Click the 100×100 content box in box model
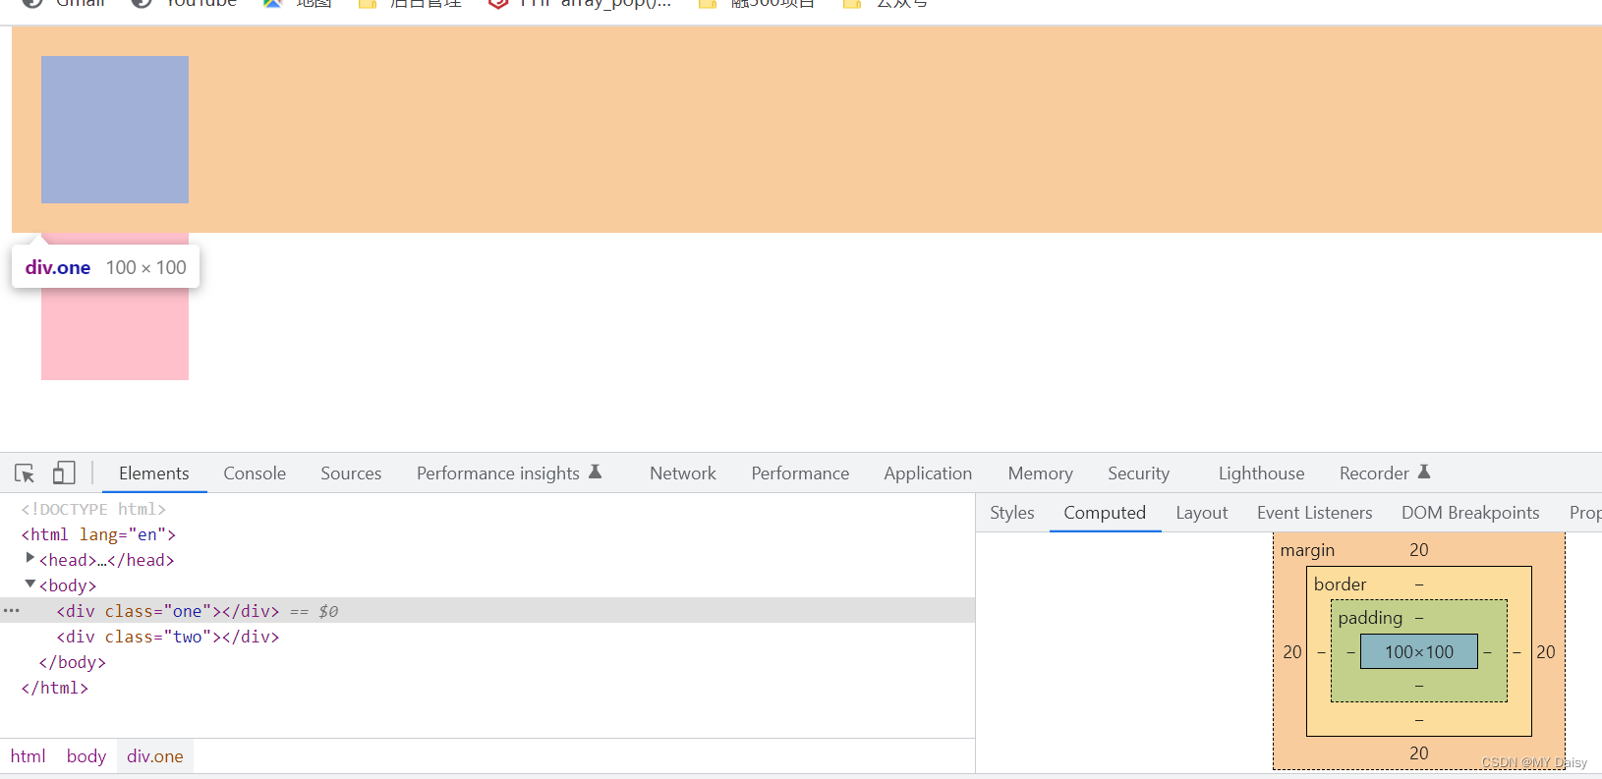 pos(1419,651)
